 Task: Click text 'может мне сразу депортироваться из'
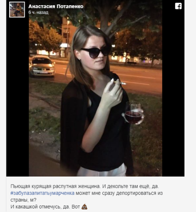[x=119, y=193]
